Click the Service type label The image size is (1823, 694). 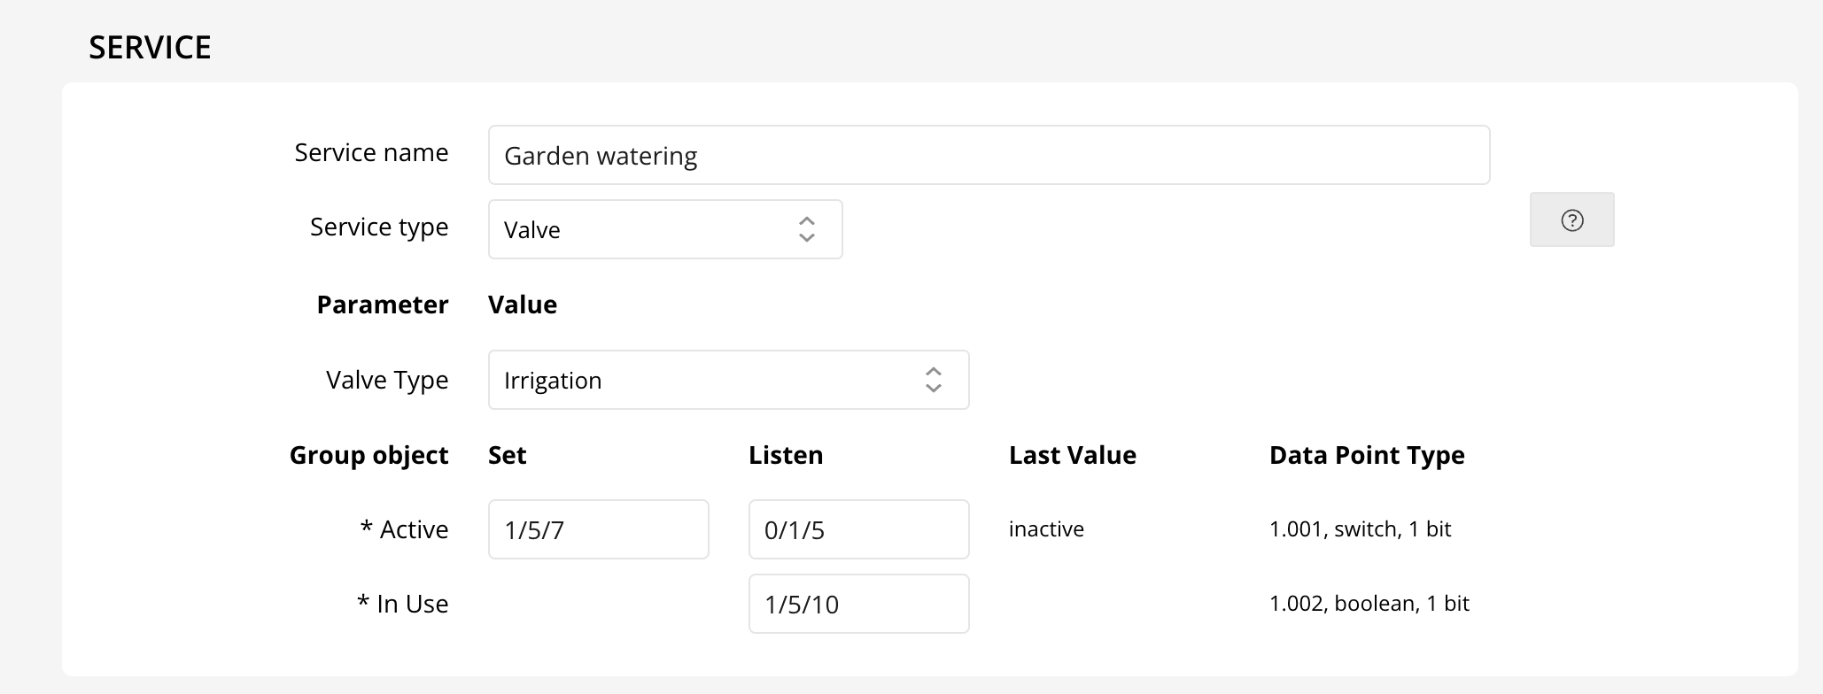[x=379, y=227]
